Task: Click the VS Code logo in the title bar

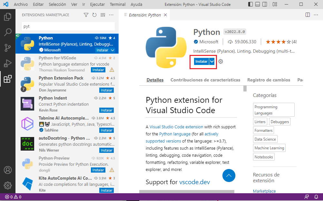Action: 6,4
